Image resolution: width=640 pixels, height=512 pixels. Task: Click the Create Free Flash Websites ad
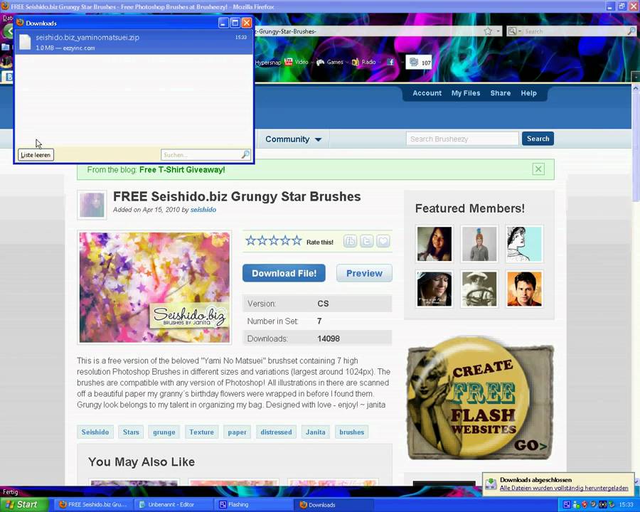pos(481,398)
